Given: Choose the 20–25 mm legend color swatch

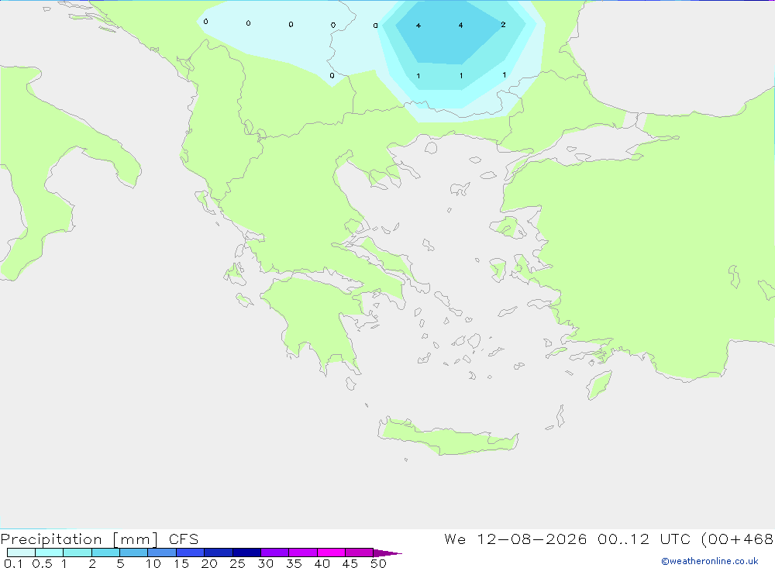Looking at the screenshot, I should (218, 553).
